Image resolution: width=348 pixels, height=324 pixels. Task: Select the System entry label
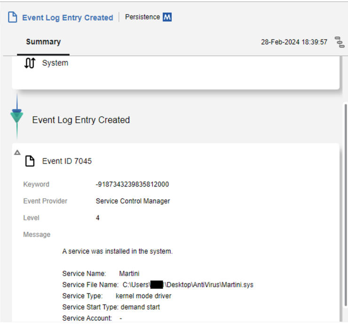(x=55, y=63)
